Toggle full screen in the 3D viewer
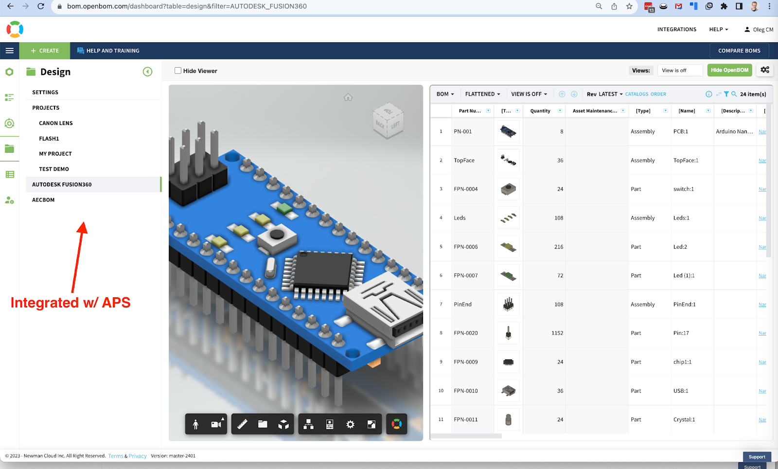778x469 pixels. 371,424
